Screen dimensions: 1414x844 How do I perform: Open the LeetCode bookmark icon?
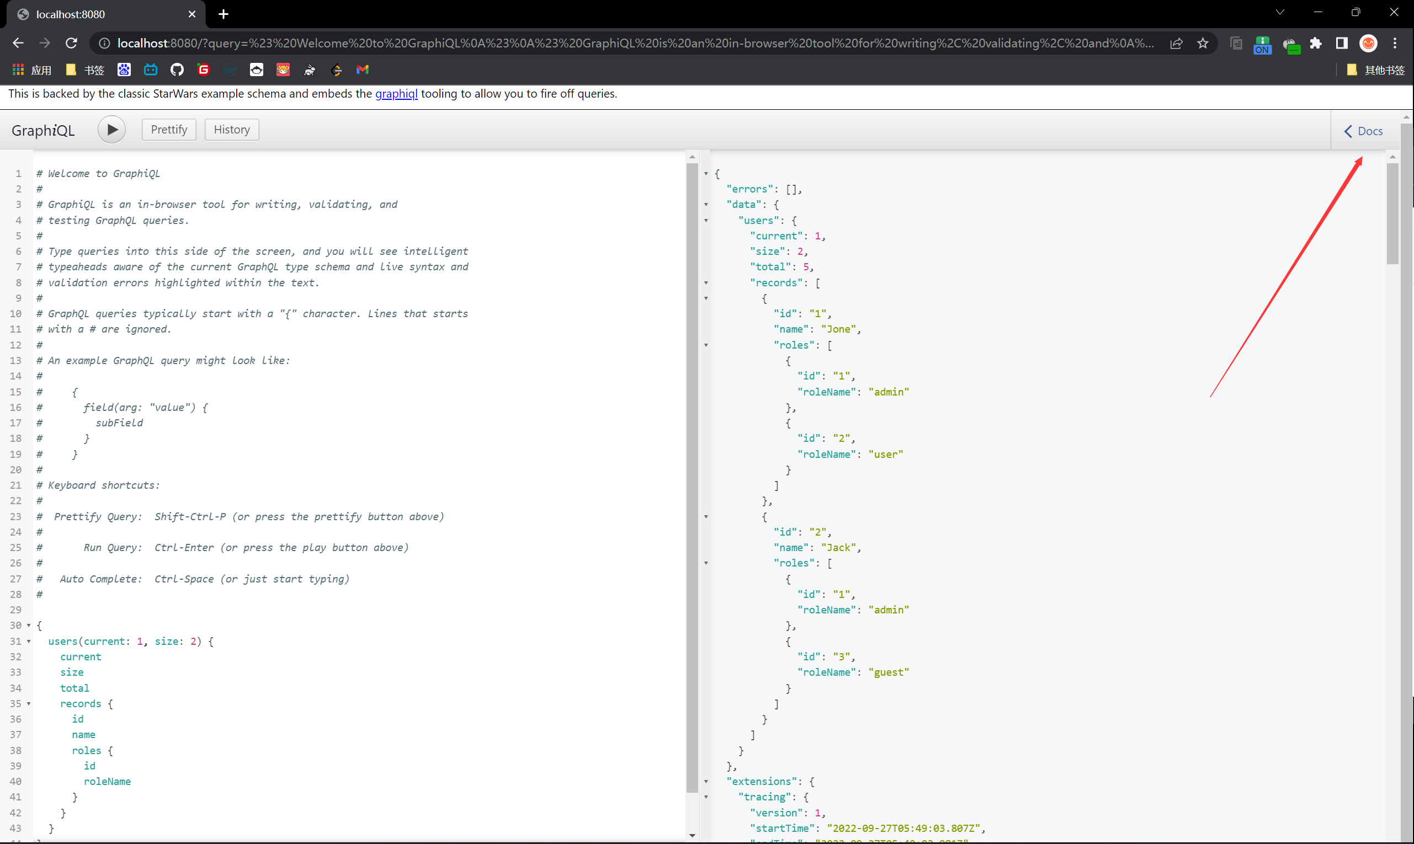click(336, 70)
